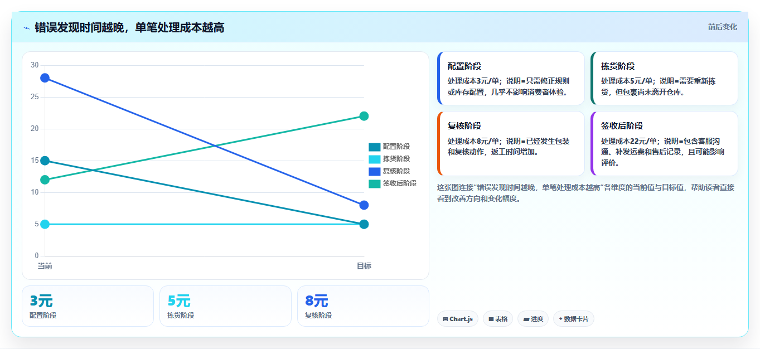Open the 复核阶段 description card
Image resolution: width=760 pixels, height=349 pixels.
coord(511,143)
